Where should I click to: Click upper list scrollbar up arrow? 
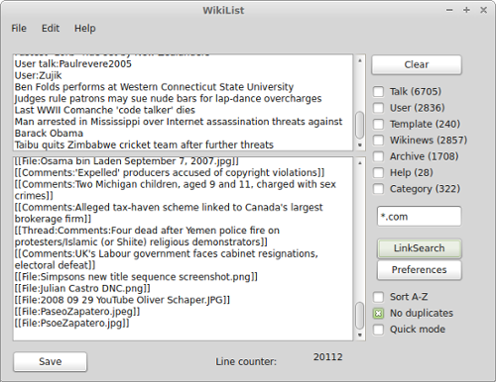pos(360,60)
